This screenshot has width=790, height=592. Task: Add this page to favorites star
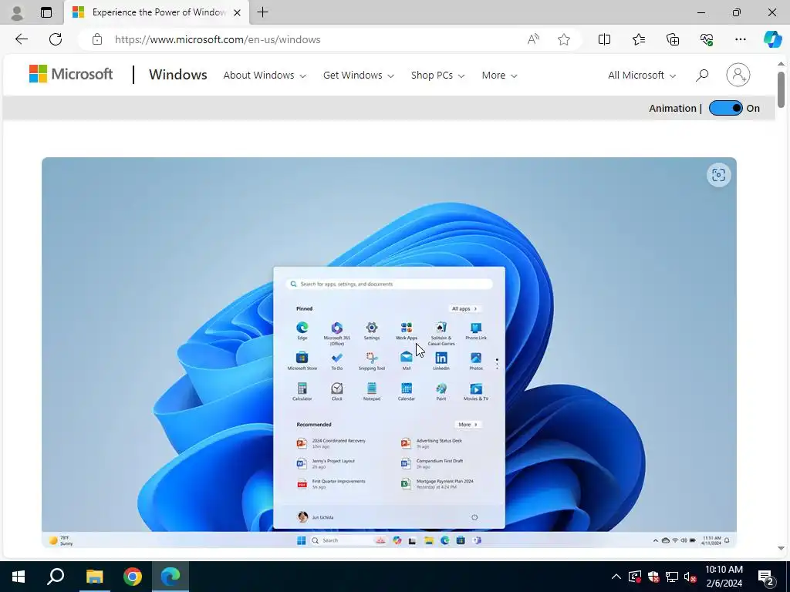[564, 39]
